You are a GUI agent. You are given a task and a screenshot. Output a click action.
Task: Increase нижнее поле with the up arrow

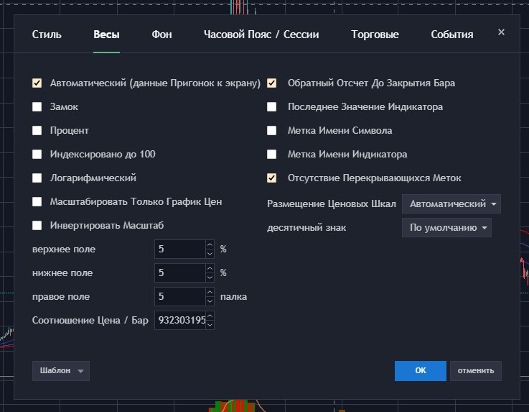(x=210, y=268)
